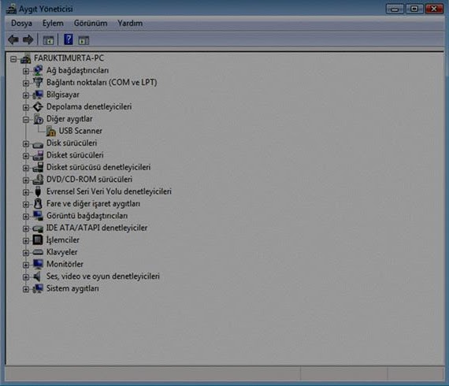Image resolution: width=449 pixels, height=386 pixels.
Task: Select the Monitörler text label
Action: pos(65,264)
